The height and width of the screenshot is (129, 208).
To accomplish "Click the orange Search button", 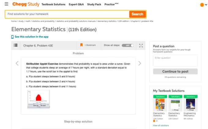I will tap(137, 14).
